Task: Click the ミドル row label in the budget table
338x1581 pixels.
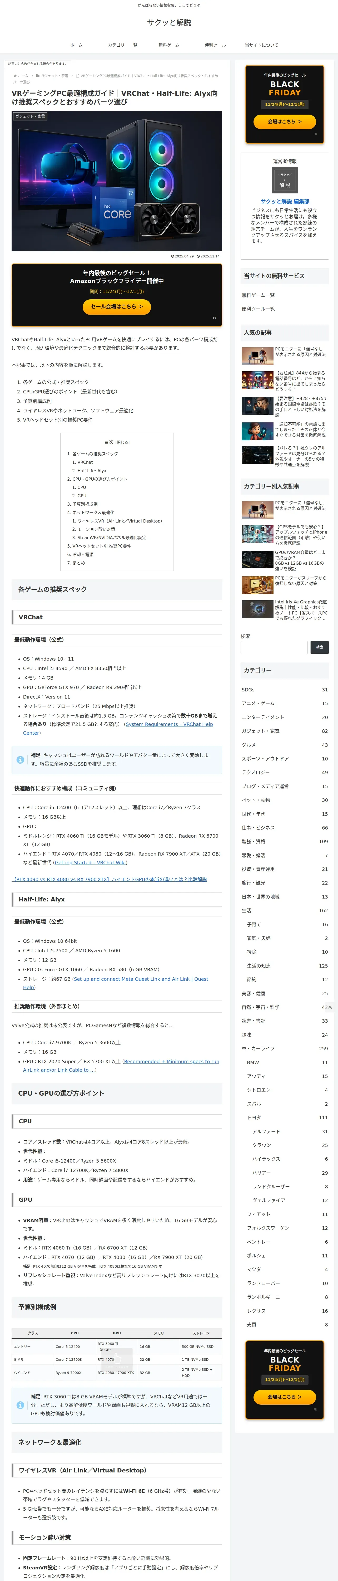Action: click(19, 1359)
